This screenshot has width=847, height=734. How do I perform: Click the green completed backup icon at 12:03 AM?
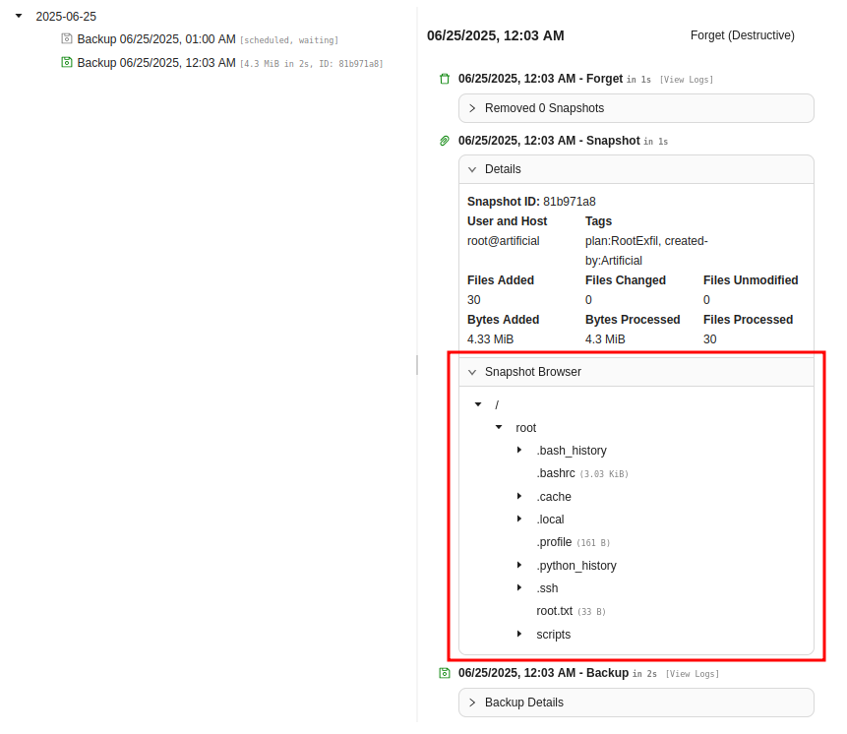(x=67, y=63)
